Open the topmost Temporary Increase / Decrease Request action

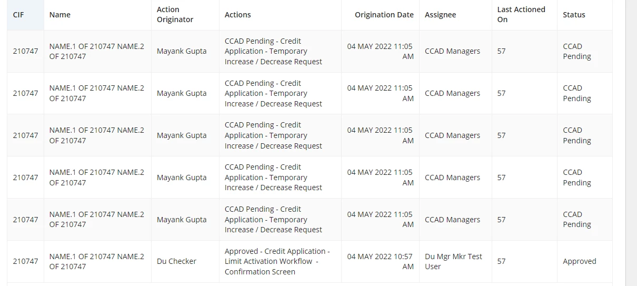pyautogui.click(x=273, y=51)
